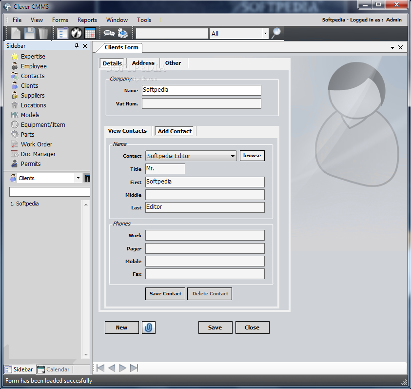
Task: Go to last record navigation arrow
Action: [134, 368]
